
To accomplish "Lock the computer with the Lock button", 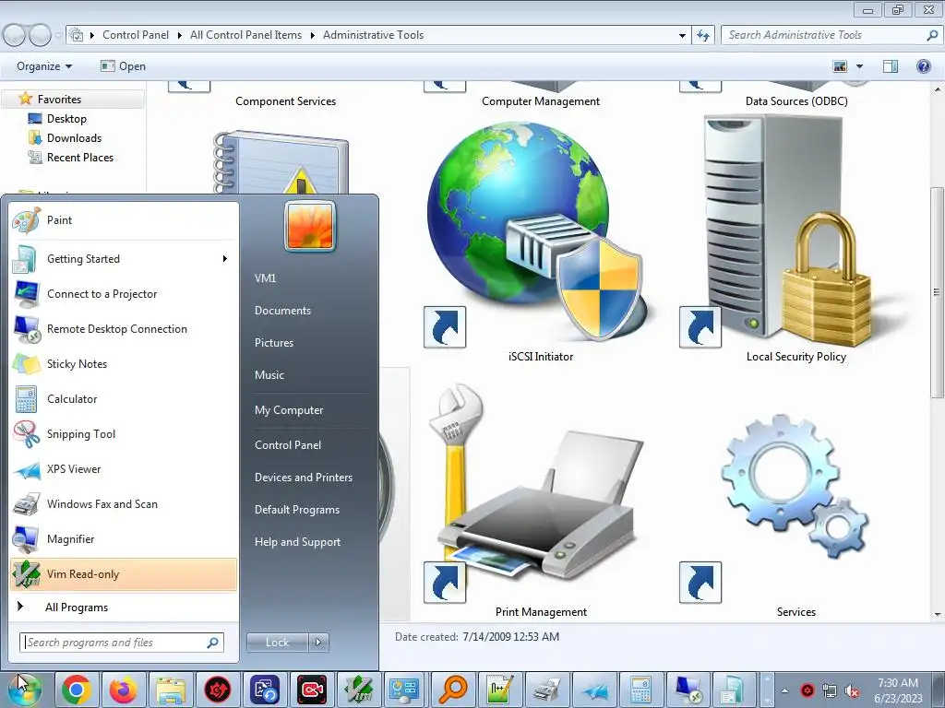I will pyautogui.click(x=277, y=643).
